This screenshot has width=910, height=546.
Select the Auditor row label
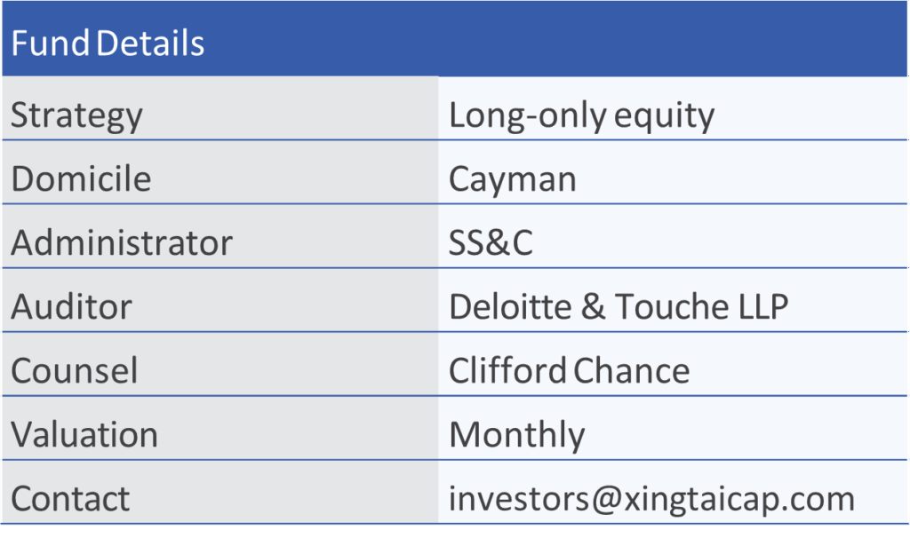click(71, 307)
